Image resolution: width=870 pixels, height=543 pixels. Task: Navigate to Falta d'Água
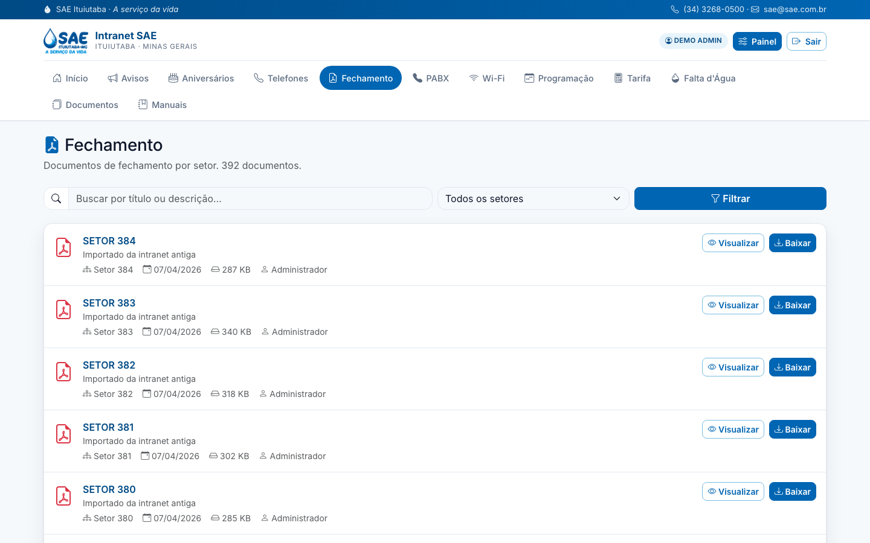coord(703,78)
